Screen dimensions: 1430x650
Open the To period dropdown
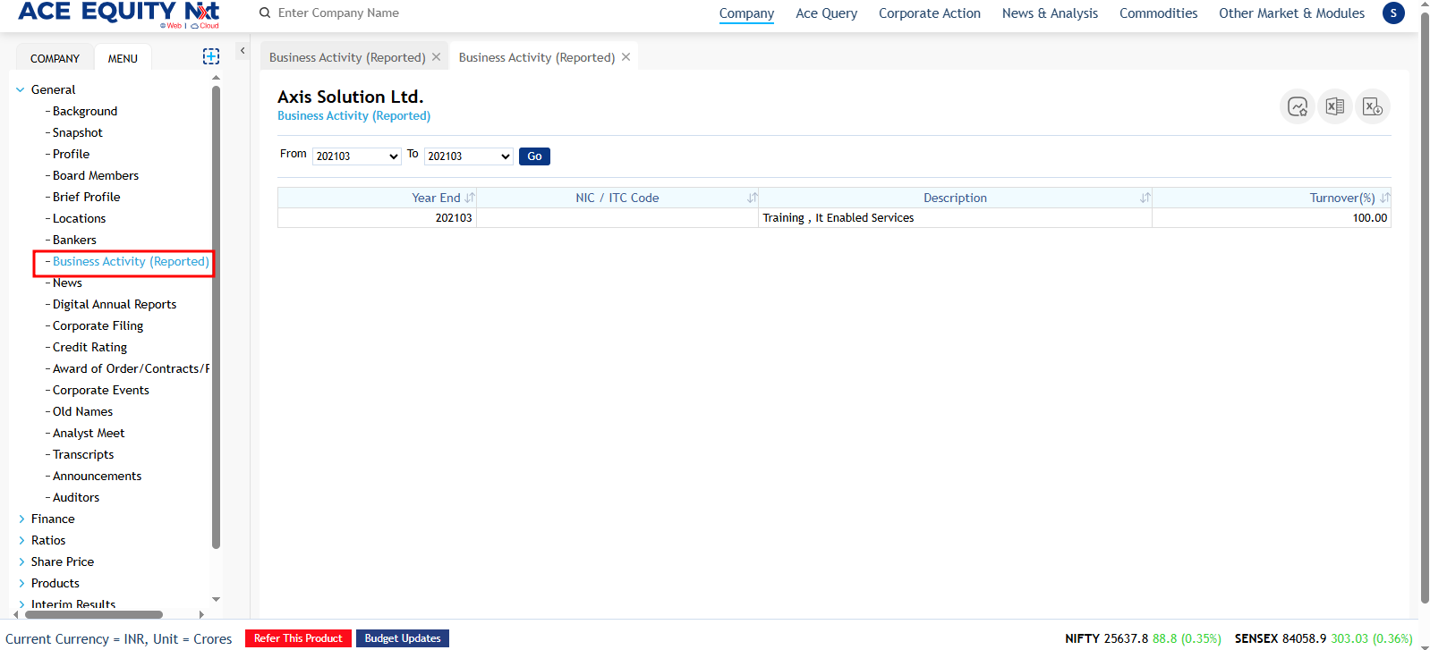[x=468, y=156]
